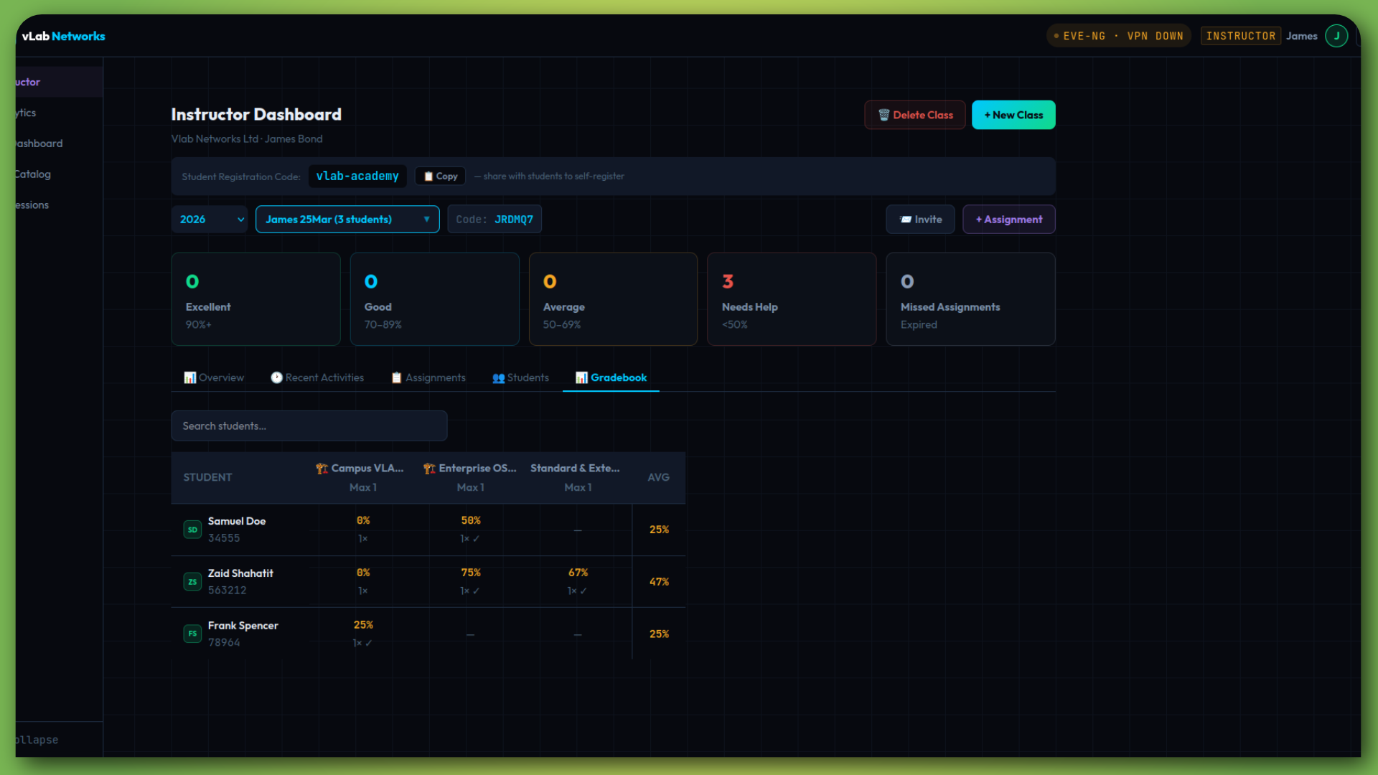This screenshot has height=775, width=1378.
Task: Click the Campus VLAN column crane icon
Action: (322, 469)
